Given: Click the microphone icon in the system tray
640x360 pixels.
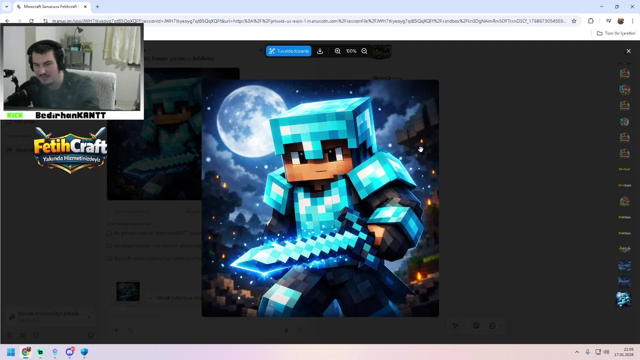Looking at the screenshot, I should coord(587,352).
